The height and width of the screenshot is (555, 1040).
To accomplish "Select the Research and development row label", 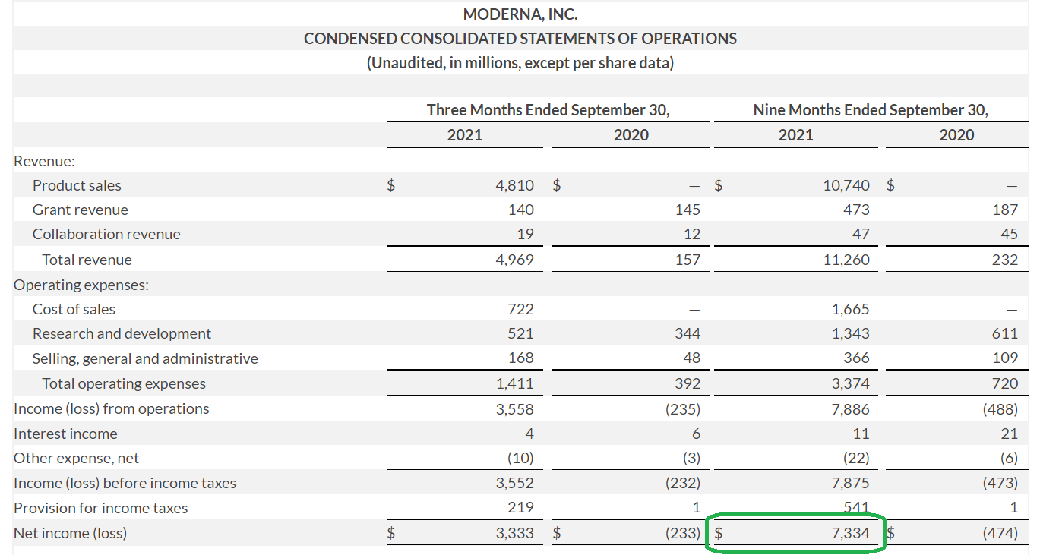I will click(x=122, y=333).
